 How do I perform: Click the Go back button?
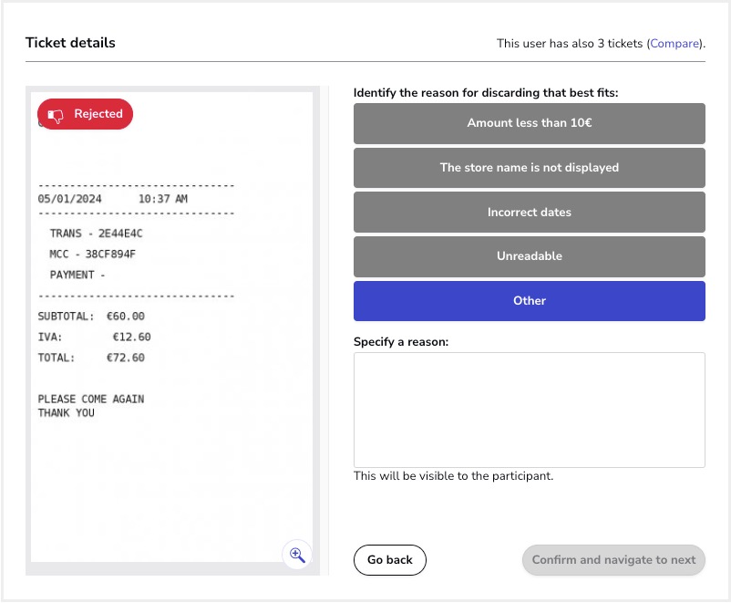(390, 560)
